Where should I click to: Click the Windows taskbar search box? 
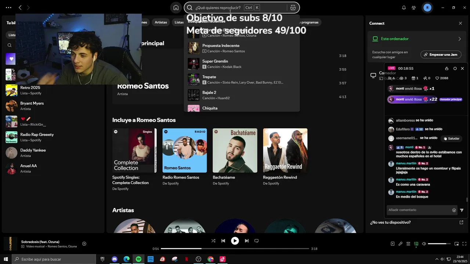pyautogui.click(x=54, y=259)
